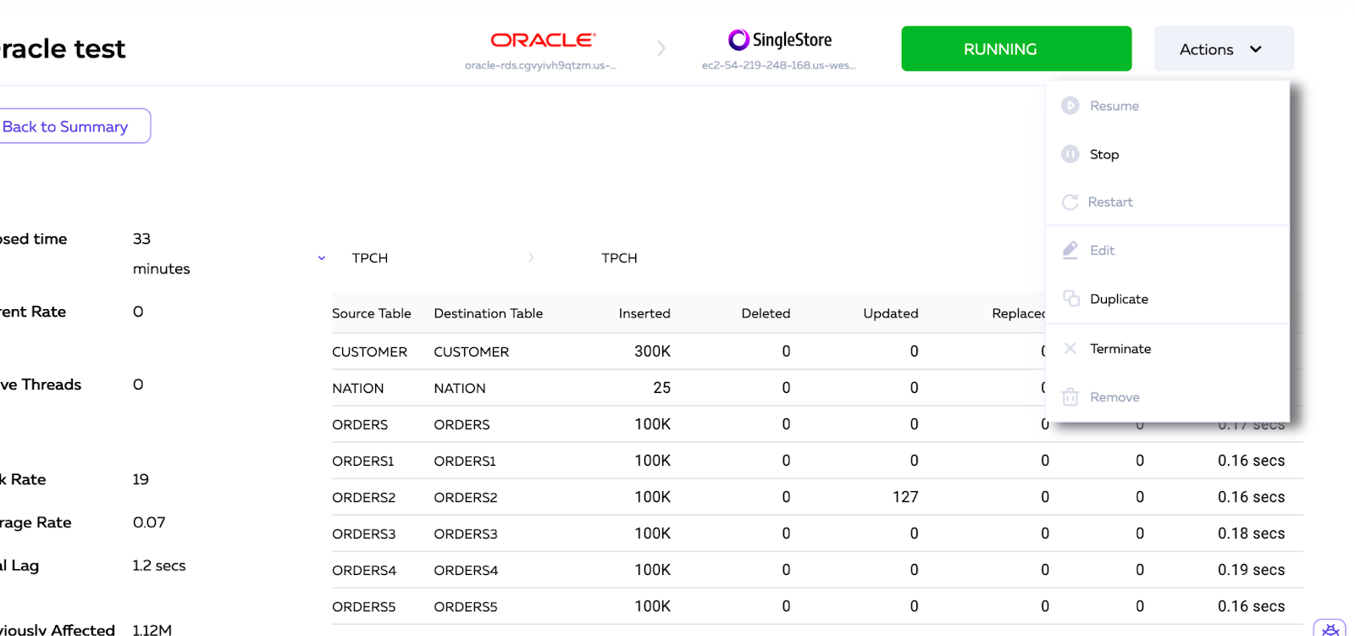Screen dimensions: 1355x636
Task: Click the Updated column header
Action: pos(891,313)
